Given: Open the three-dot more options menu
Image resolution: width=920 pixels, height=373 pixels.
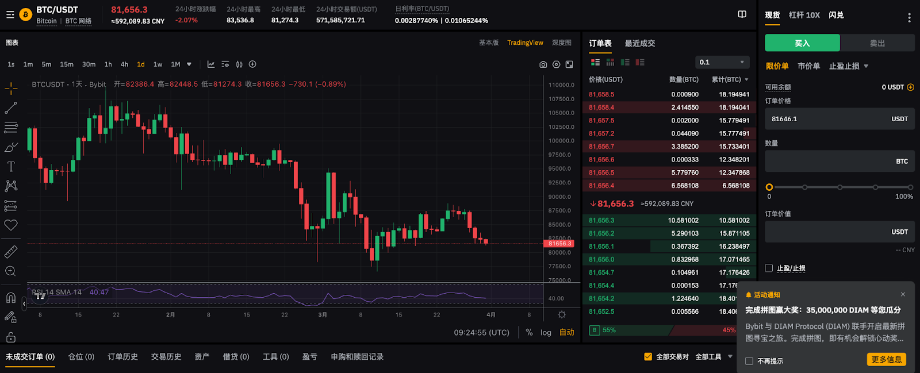Looking at the screenshot, I should click(x=909, y=18).
